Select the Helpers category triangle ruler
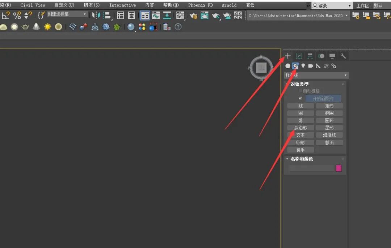The height and width of the screenshot is (248, 391). tap(319, 66)
